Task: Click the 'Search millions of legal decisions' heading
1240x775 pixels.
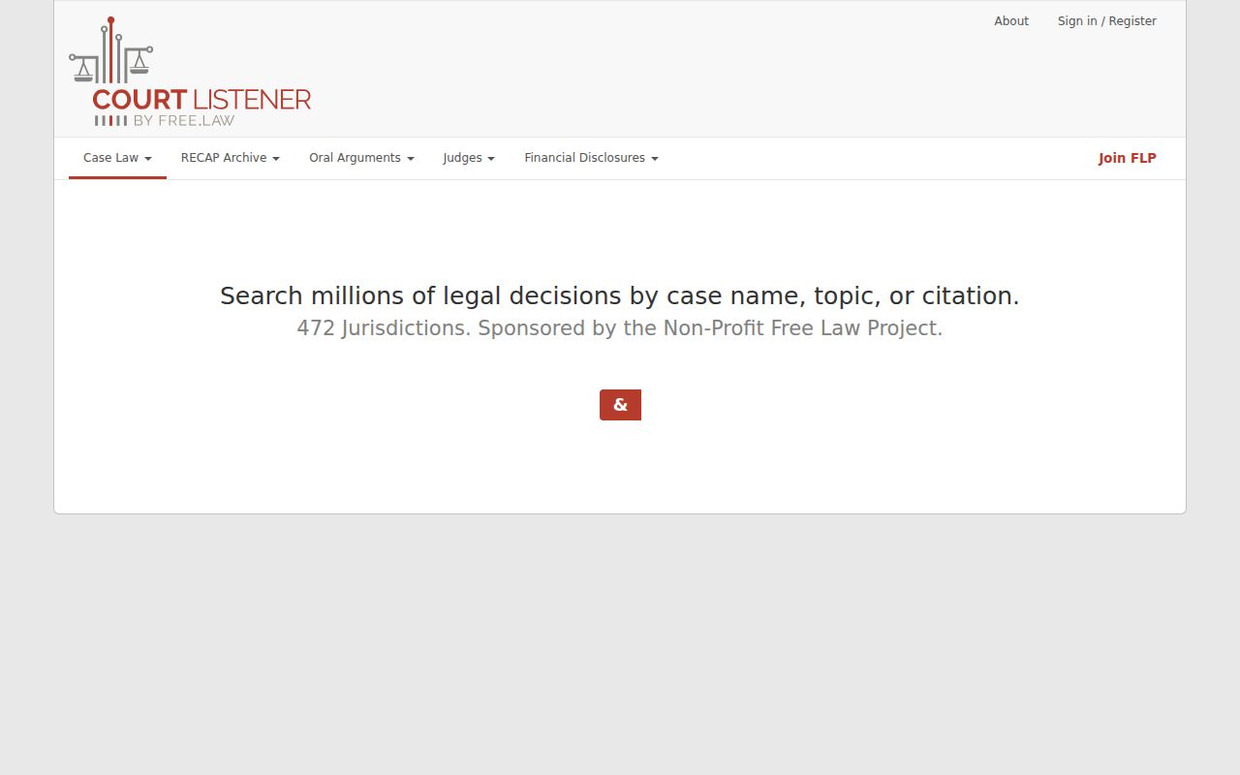Action: tap(620, 295)
